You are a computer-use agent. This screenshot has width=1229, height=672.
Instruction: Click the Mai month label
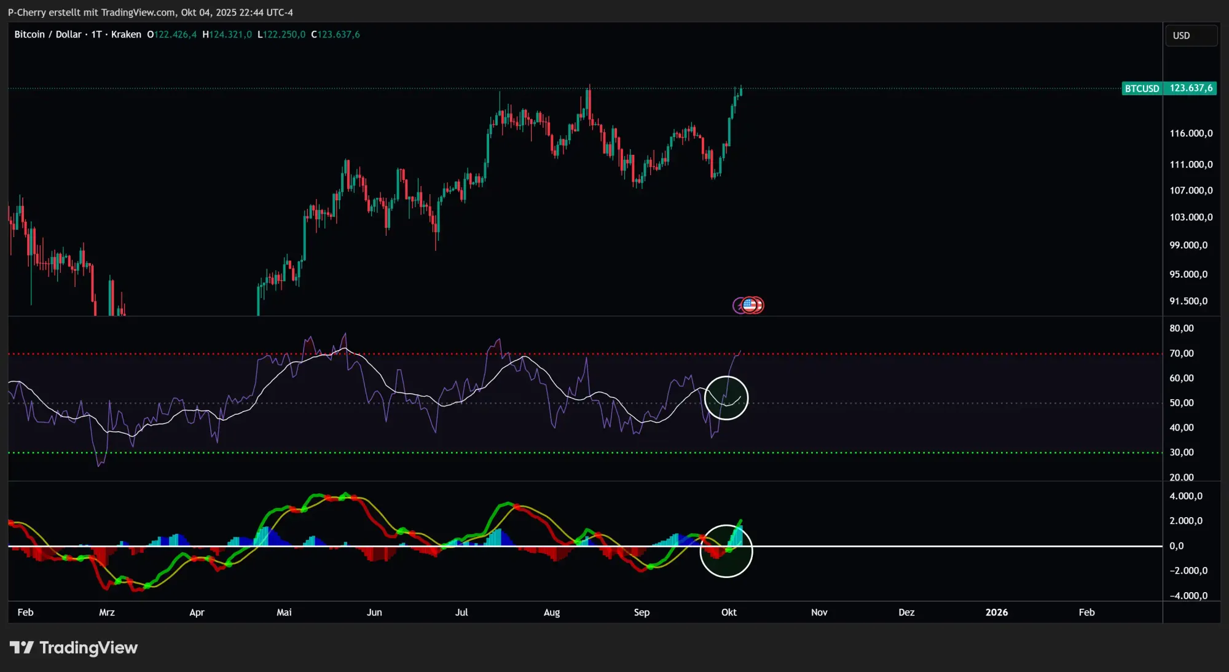pyautogui.click(x=284, y=612)
